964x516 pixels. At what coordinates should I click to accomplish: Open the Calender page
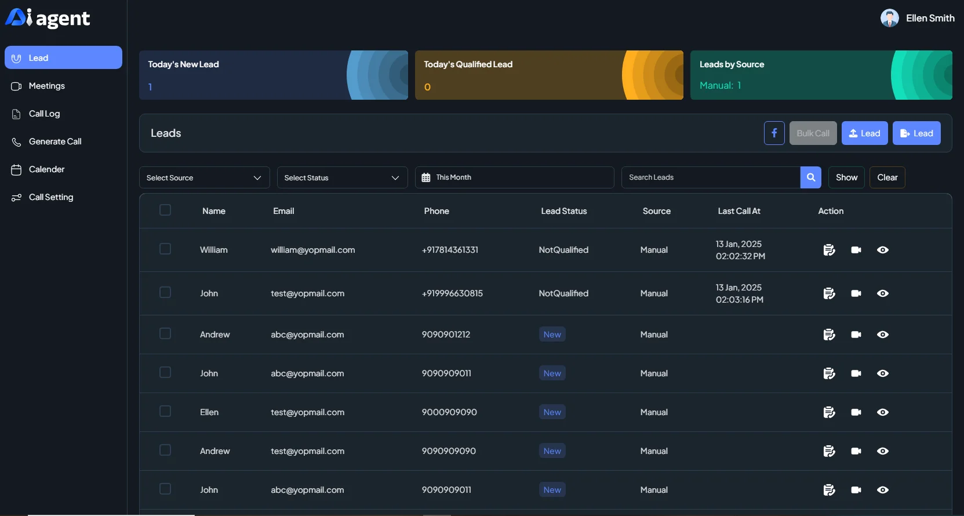pyautogui.click(x=63, y=169)
